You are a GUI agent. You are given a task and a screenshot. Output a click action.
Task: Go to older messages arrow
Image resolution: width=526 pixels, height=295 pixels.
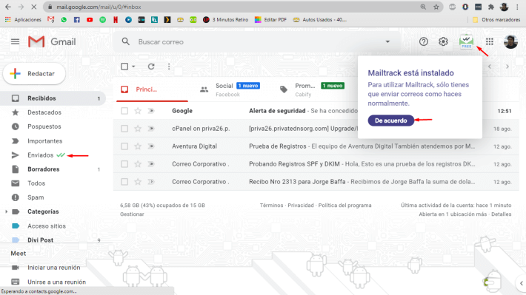tap(507, 67)
